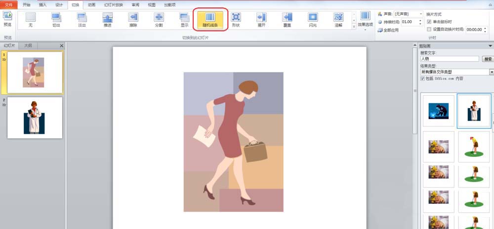Apply the 显示 (Reveal) transition
Screen dimensions: 494x229
[185, 20]
